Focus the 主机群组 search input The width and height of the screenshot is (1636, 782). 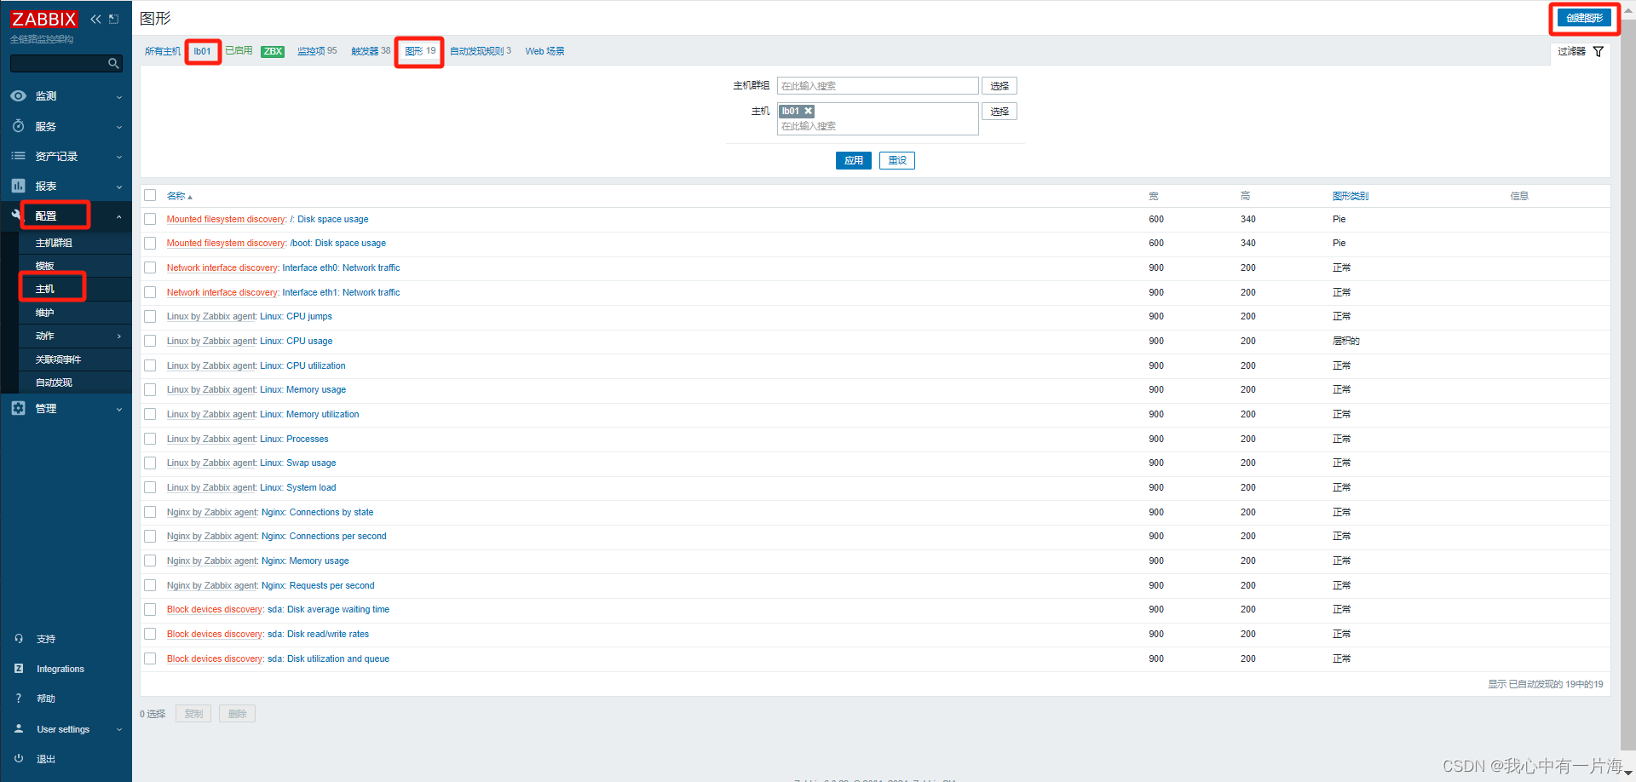(x=878, y=86)
